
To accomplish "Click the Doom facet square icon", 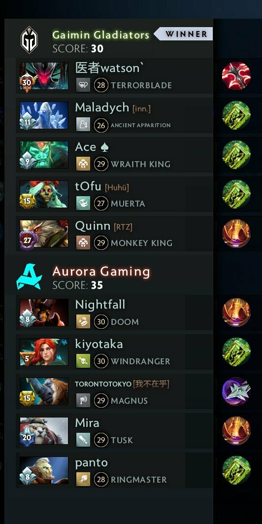I will coord(83,322).
